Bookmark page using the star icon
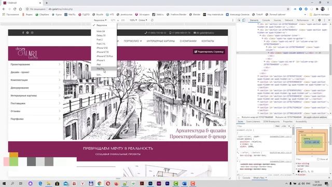 point(288,9)
